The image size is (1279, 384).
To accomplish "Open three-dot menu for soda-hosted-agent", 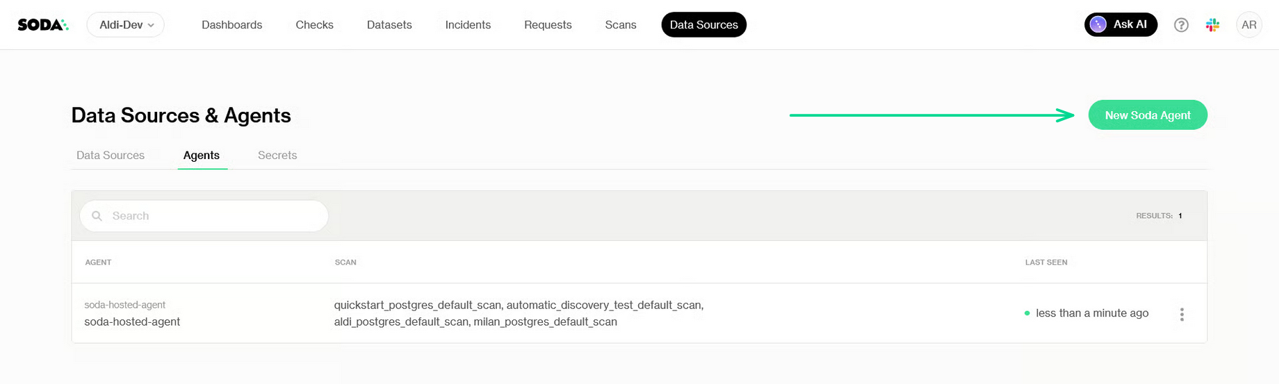I will [x=1182, y=315].
